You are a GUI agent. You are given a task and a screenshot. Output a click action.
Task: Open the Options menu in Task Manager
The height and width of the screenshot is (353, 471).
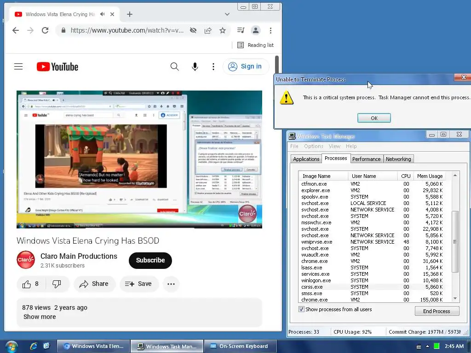[x=314, y=146]
